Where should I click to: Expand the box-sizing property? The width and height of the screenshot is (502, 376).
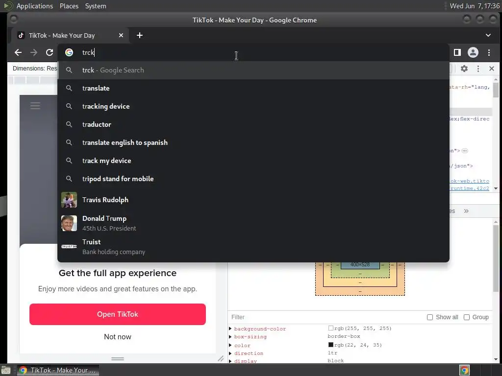(x=230, y=337)
